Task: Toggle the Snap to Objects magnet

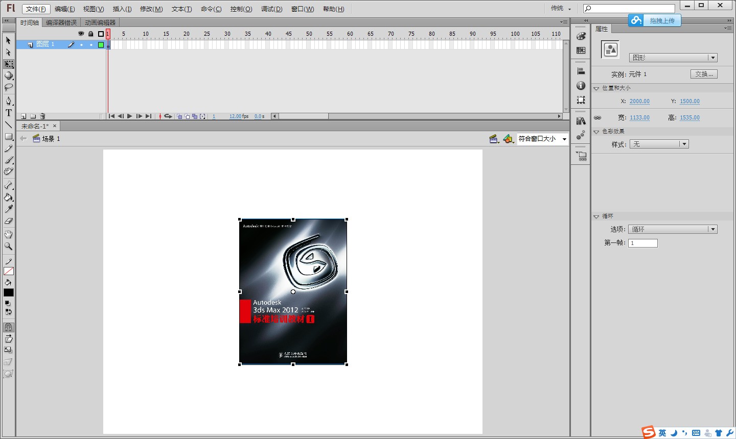Action: 9,327
